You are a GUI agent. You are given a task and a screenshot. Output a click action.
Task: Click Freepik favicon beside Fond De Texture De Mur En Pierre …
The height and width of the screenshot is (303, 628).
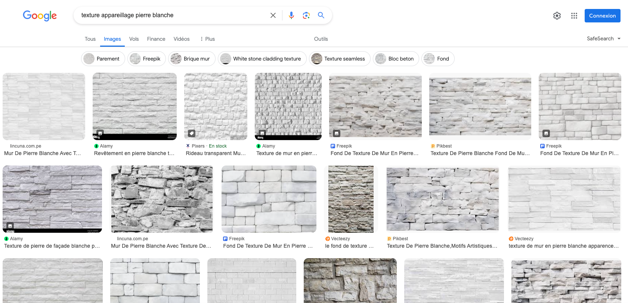tap(225, 239)
